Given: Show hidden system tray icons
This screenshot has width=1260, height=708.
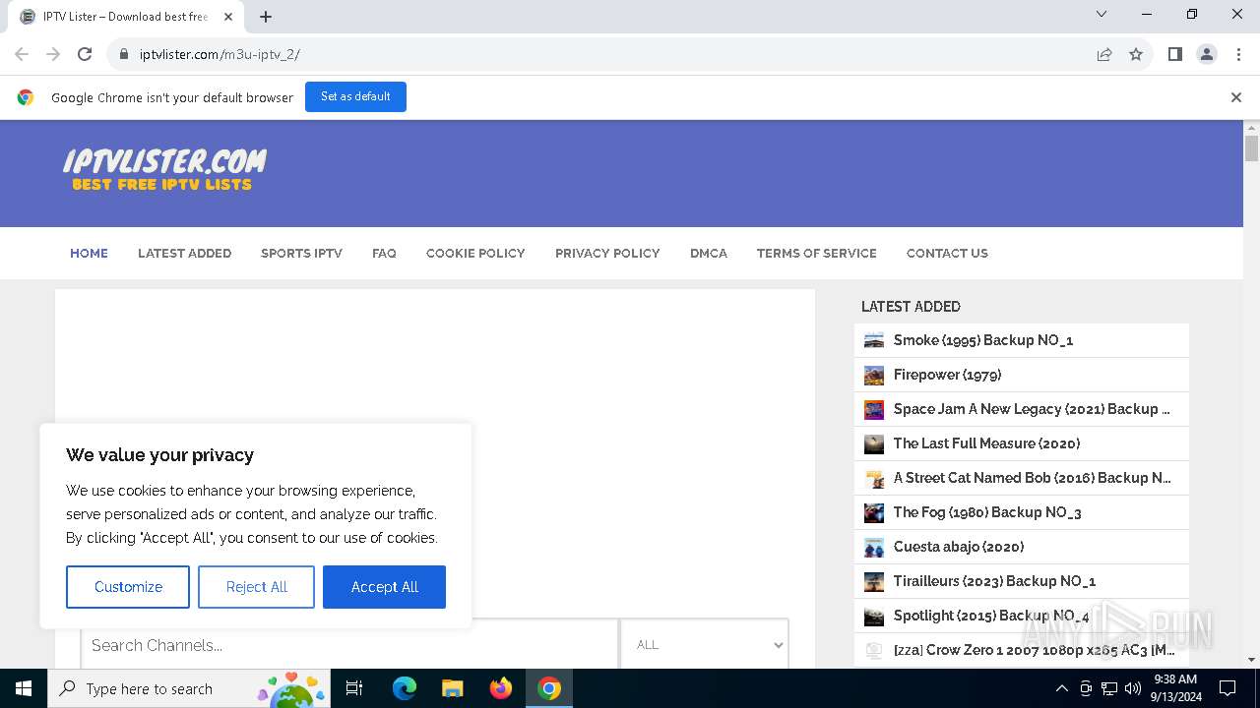Looking at the screenshot, I should pos(1061,688).
